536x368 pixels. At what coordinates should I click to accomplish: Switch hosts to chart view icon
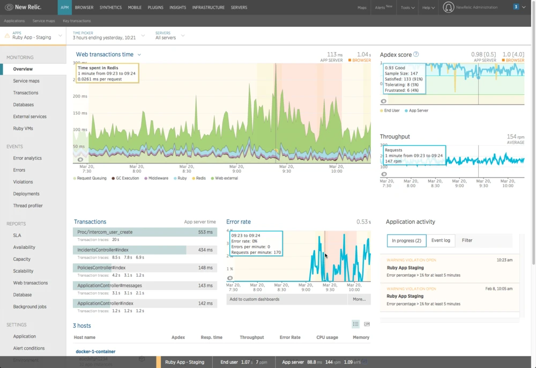[367, 324]
